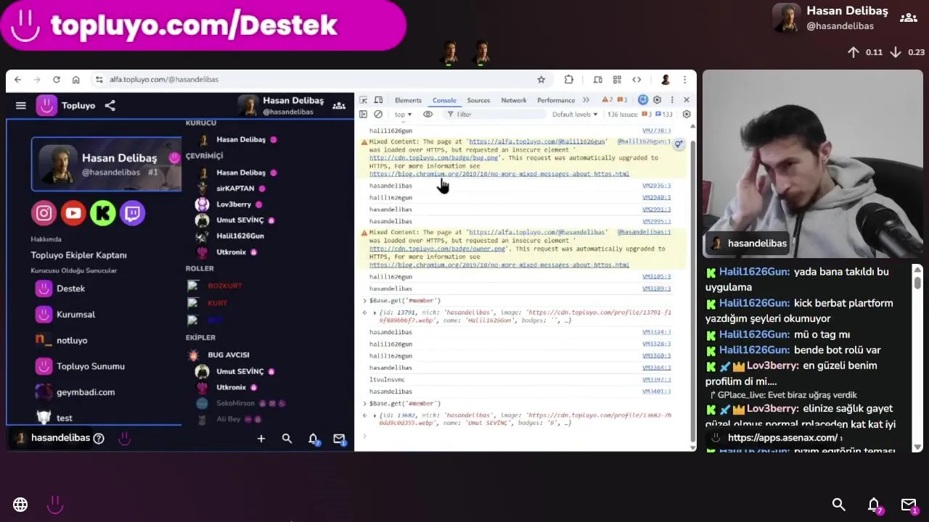Click the overlay search icon at bottom right

tap(838, 505)
